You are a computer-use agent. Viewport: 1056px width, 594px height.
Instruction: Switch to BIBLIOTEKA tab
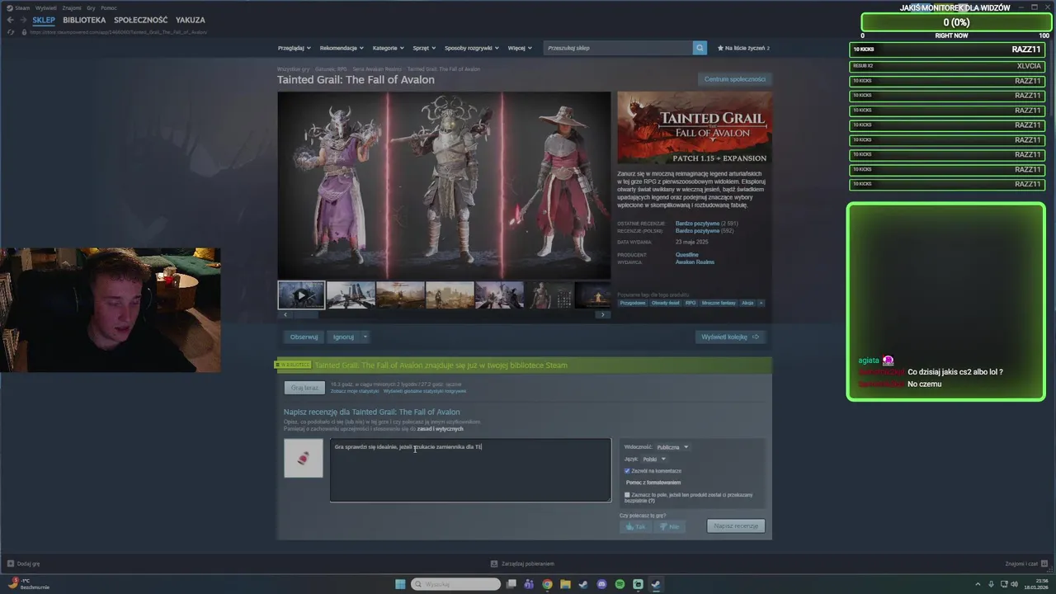84,20
